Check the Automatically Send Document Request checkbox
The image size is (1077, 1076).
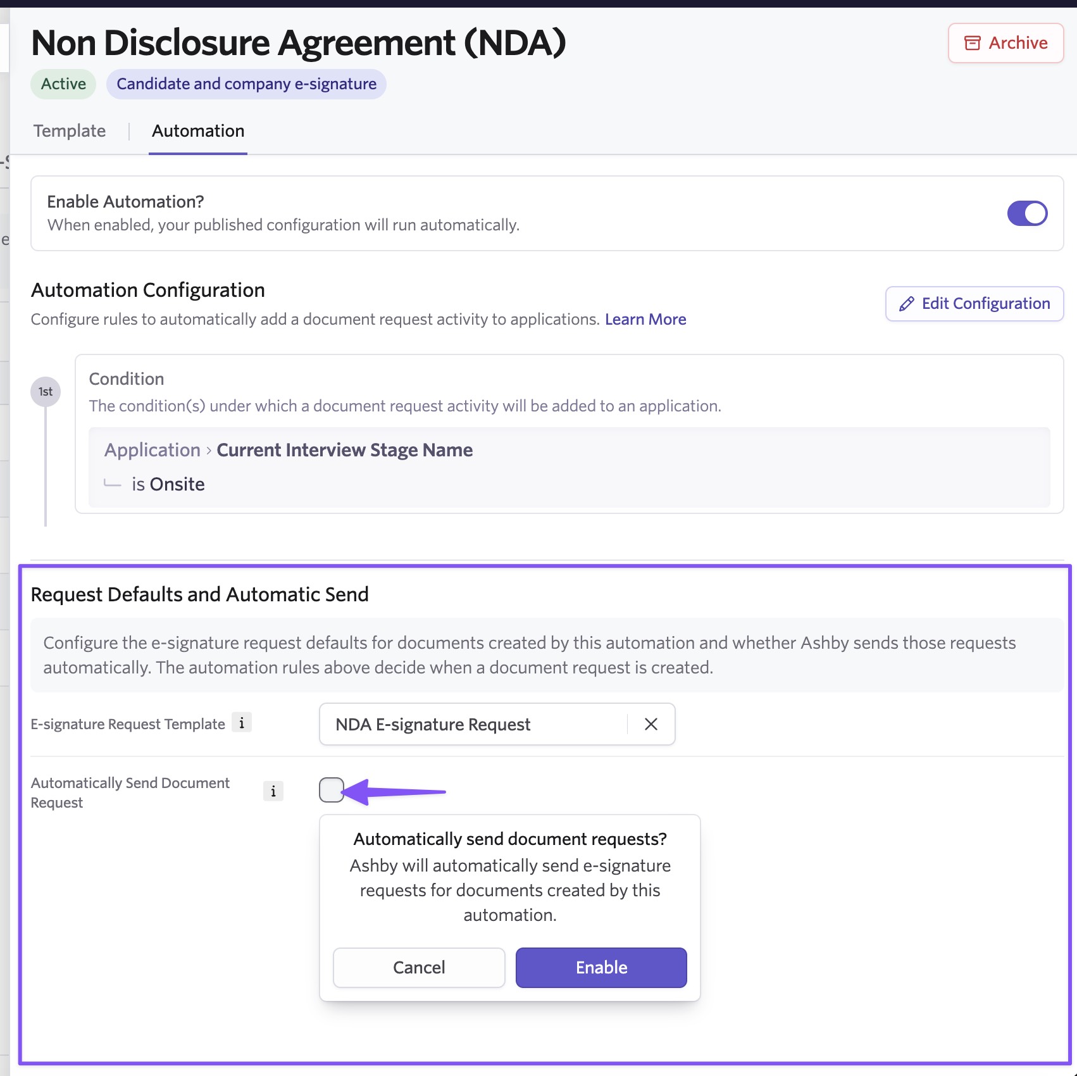332,790
